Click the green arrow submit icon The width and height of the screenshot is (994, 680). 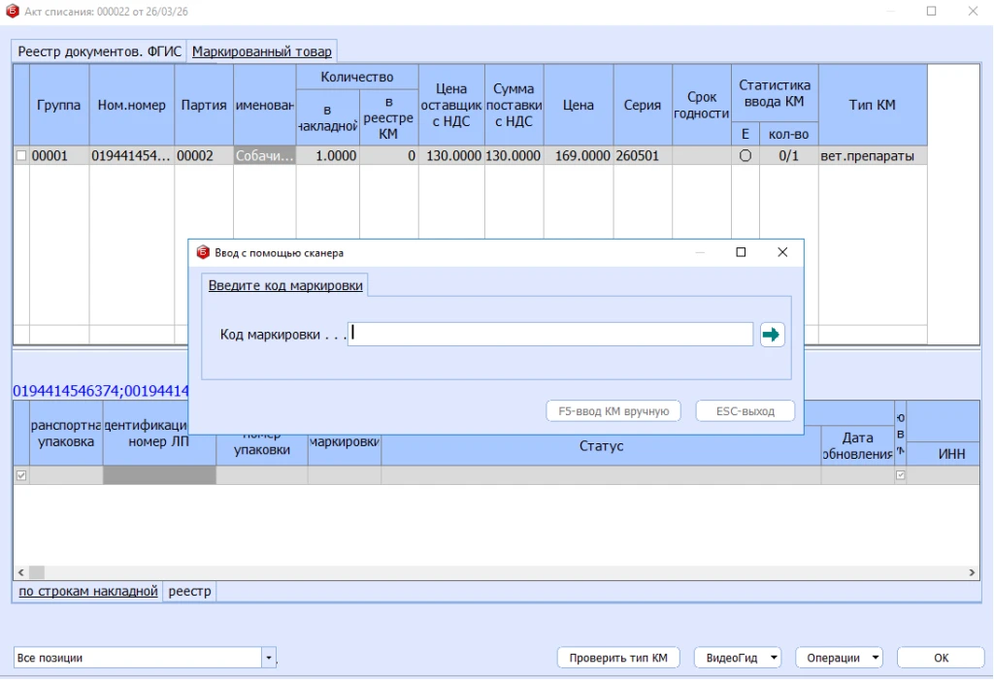[x=772, y=335]
